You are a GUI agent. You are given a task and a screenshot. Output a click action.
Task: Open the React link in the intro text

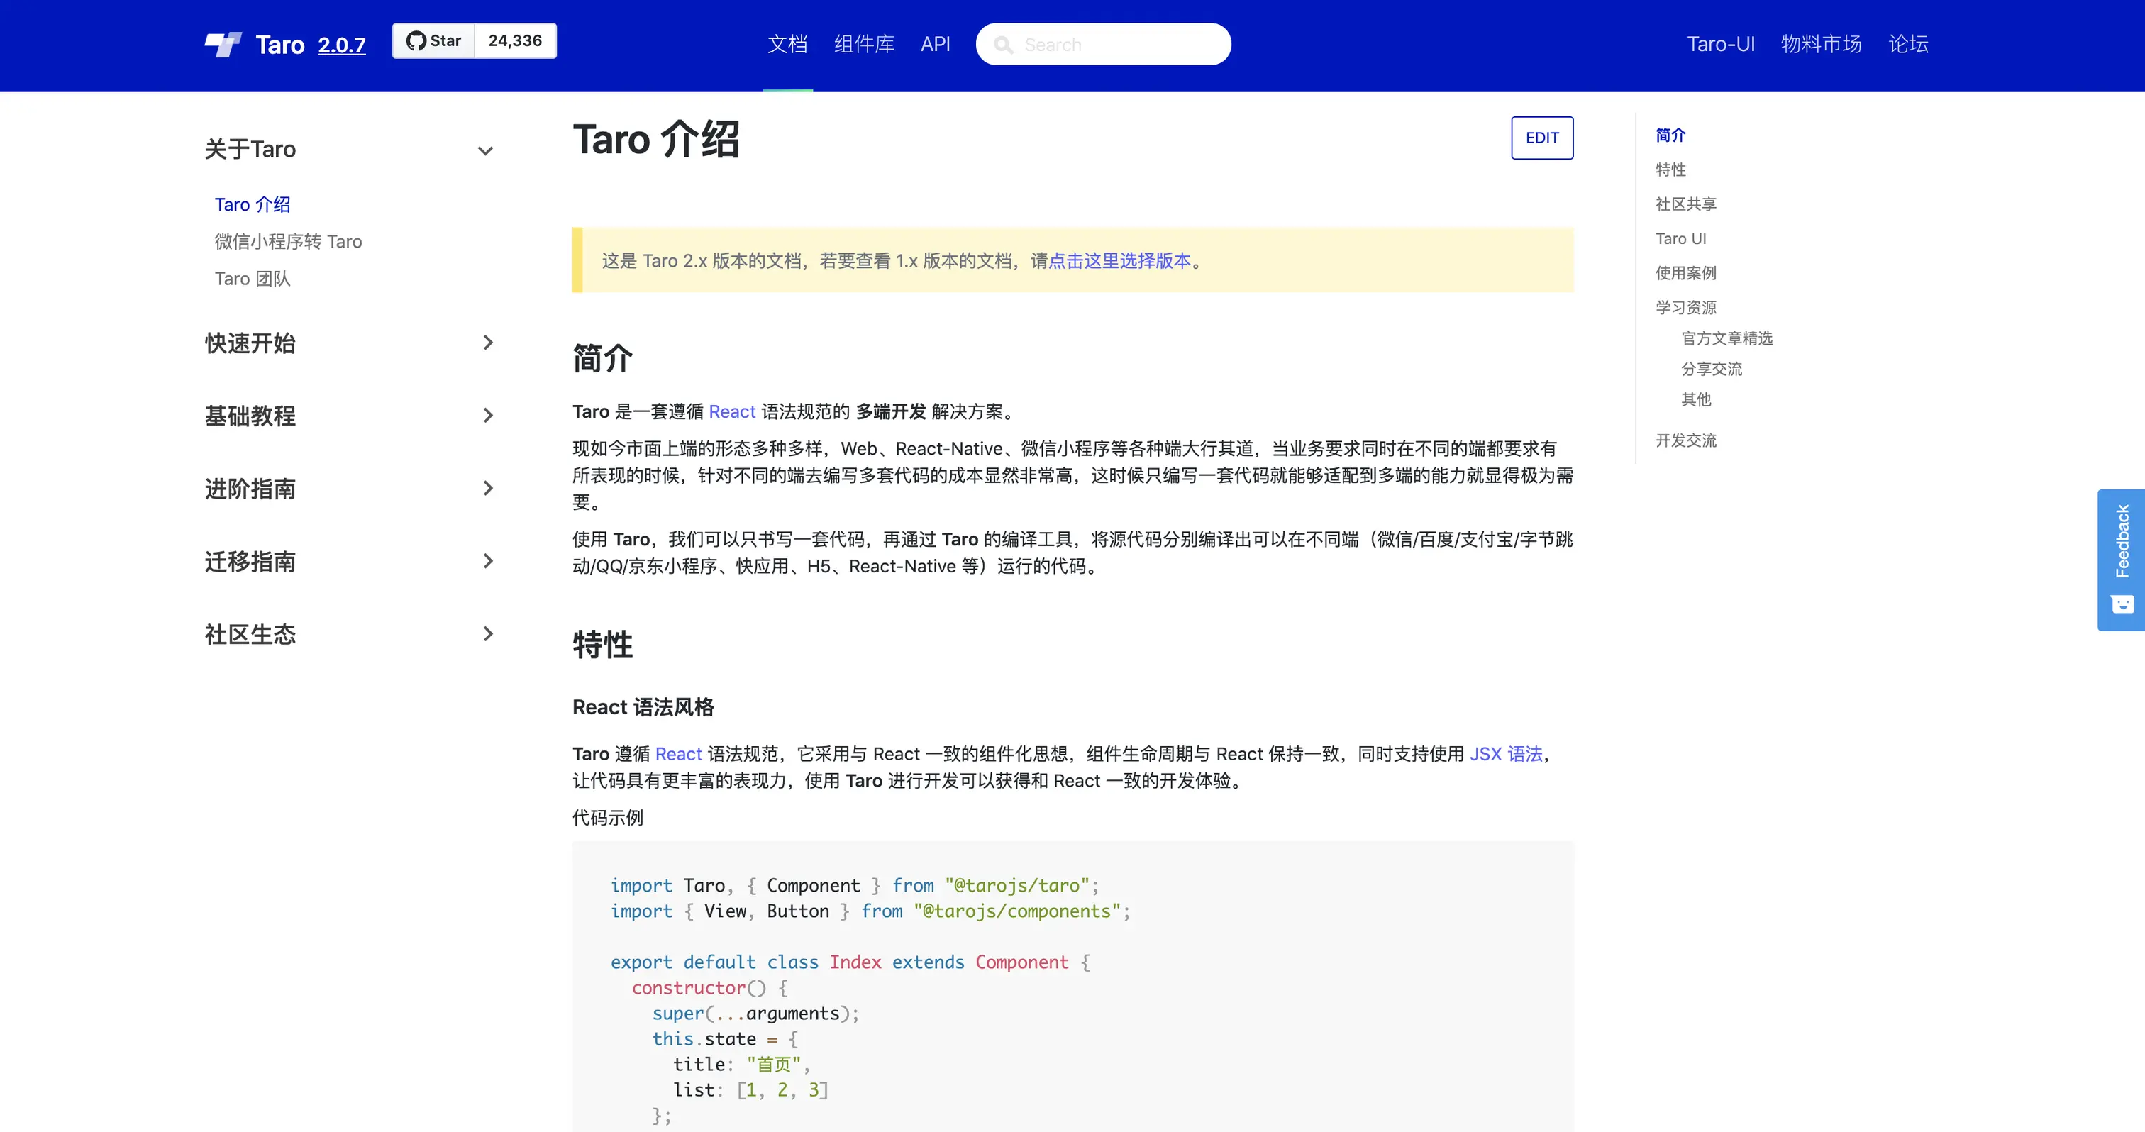(732, 411)
